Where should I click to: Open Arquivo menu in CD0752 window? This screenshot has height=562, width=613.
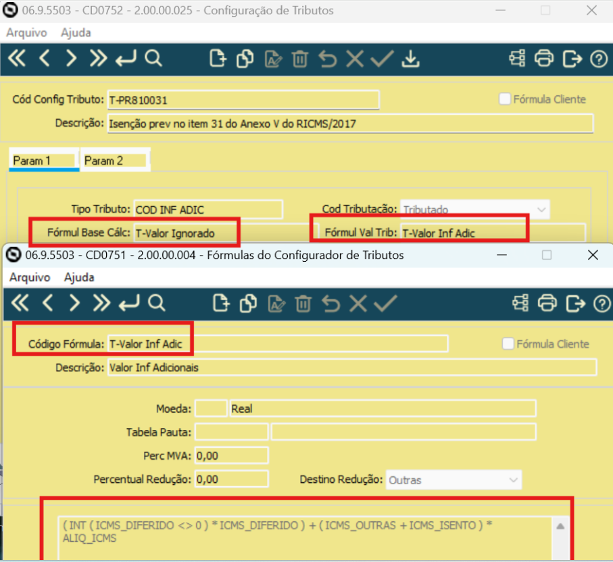pyautogui.click(x=26, y=33)
